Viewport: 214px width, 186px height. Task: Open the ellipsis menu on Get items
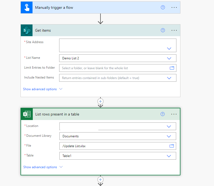[x=174, y=30]
